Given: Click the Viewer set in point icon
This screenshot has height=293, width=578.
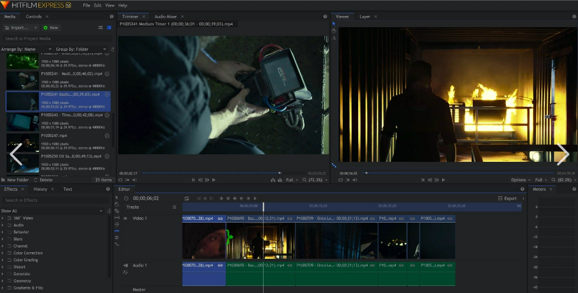Looking at the screenshot, I should pos(348,180).
